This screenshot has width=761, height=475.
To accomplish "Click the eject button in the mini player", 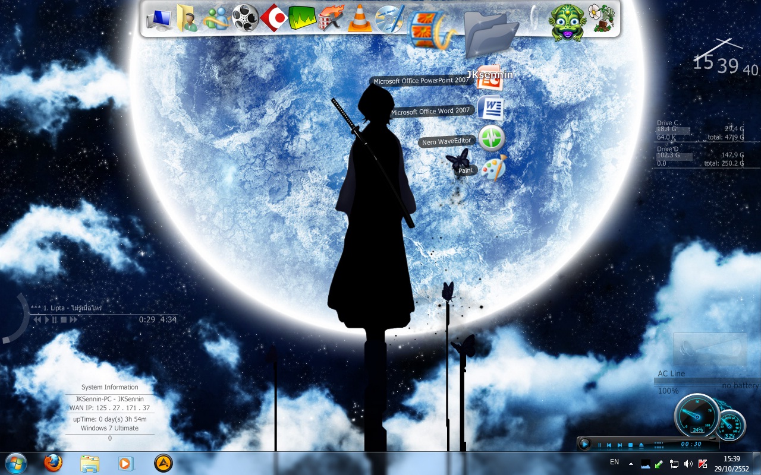I will click(641, 445).
